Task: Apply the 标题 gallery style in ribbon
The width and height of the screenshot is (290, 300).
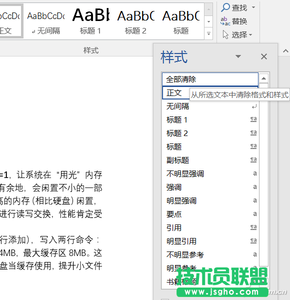Action: point(181,21)
